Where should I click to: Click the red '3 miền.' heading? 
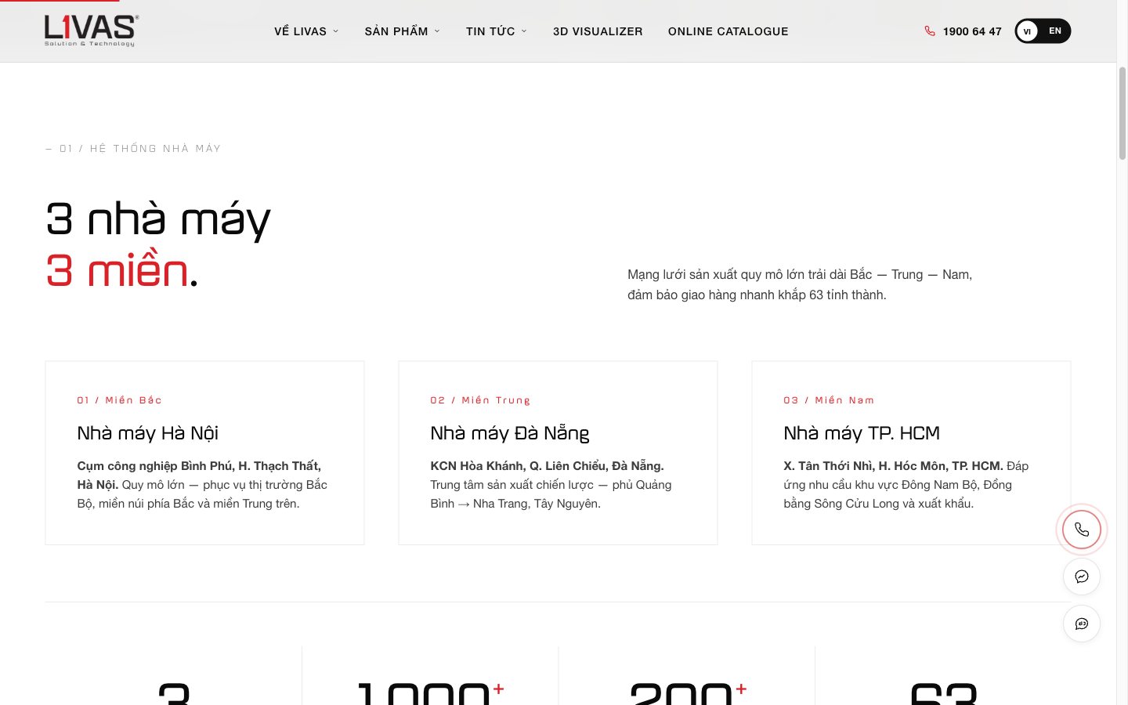tap(121, 270)
